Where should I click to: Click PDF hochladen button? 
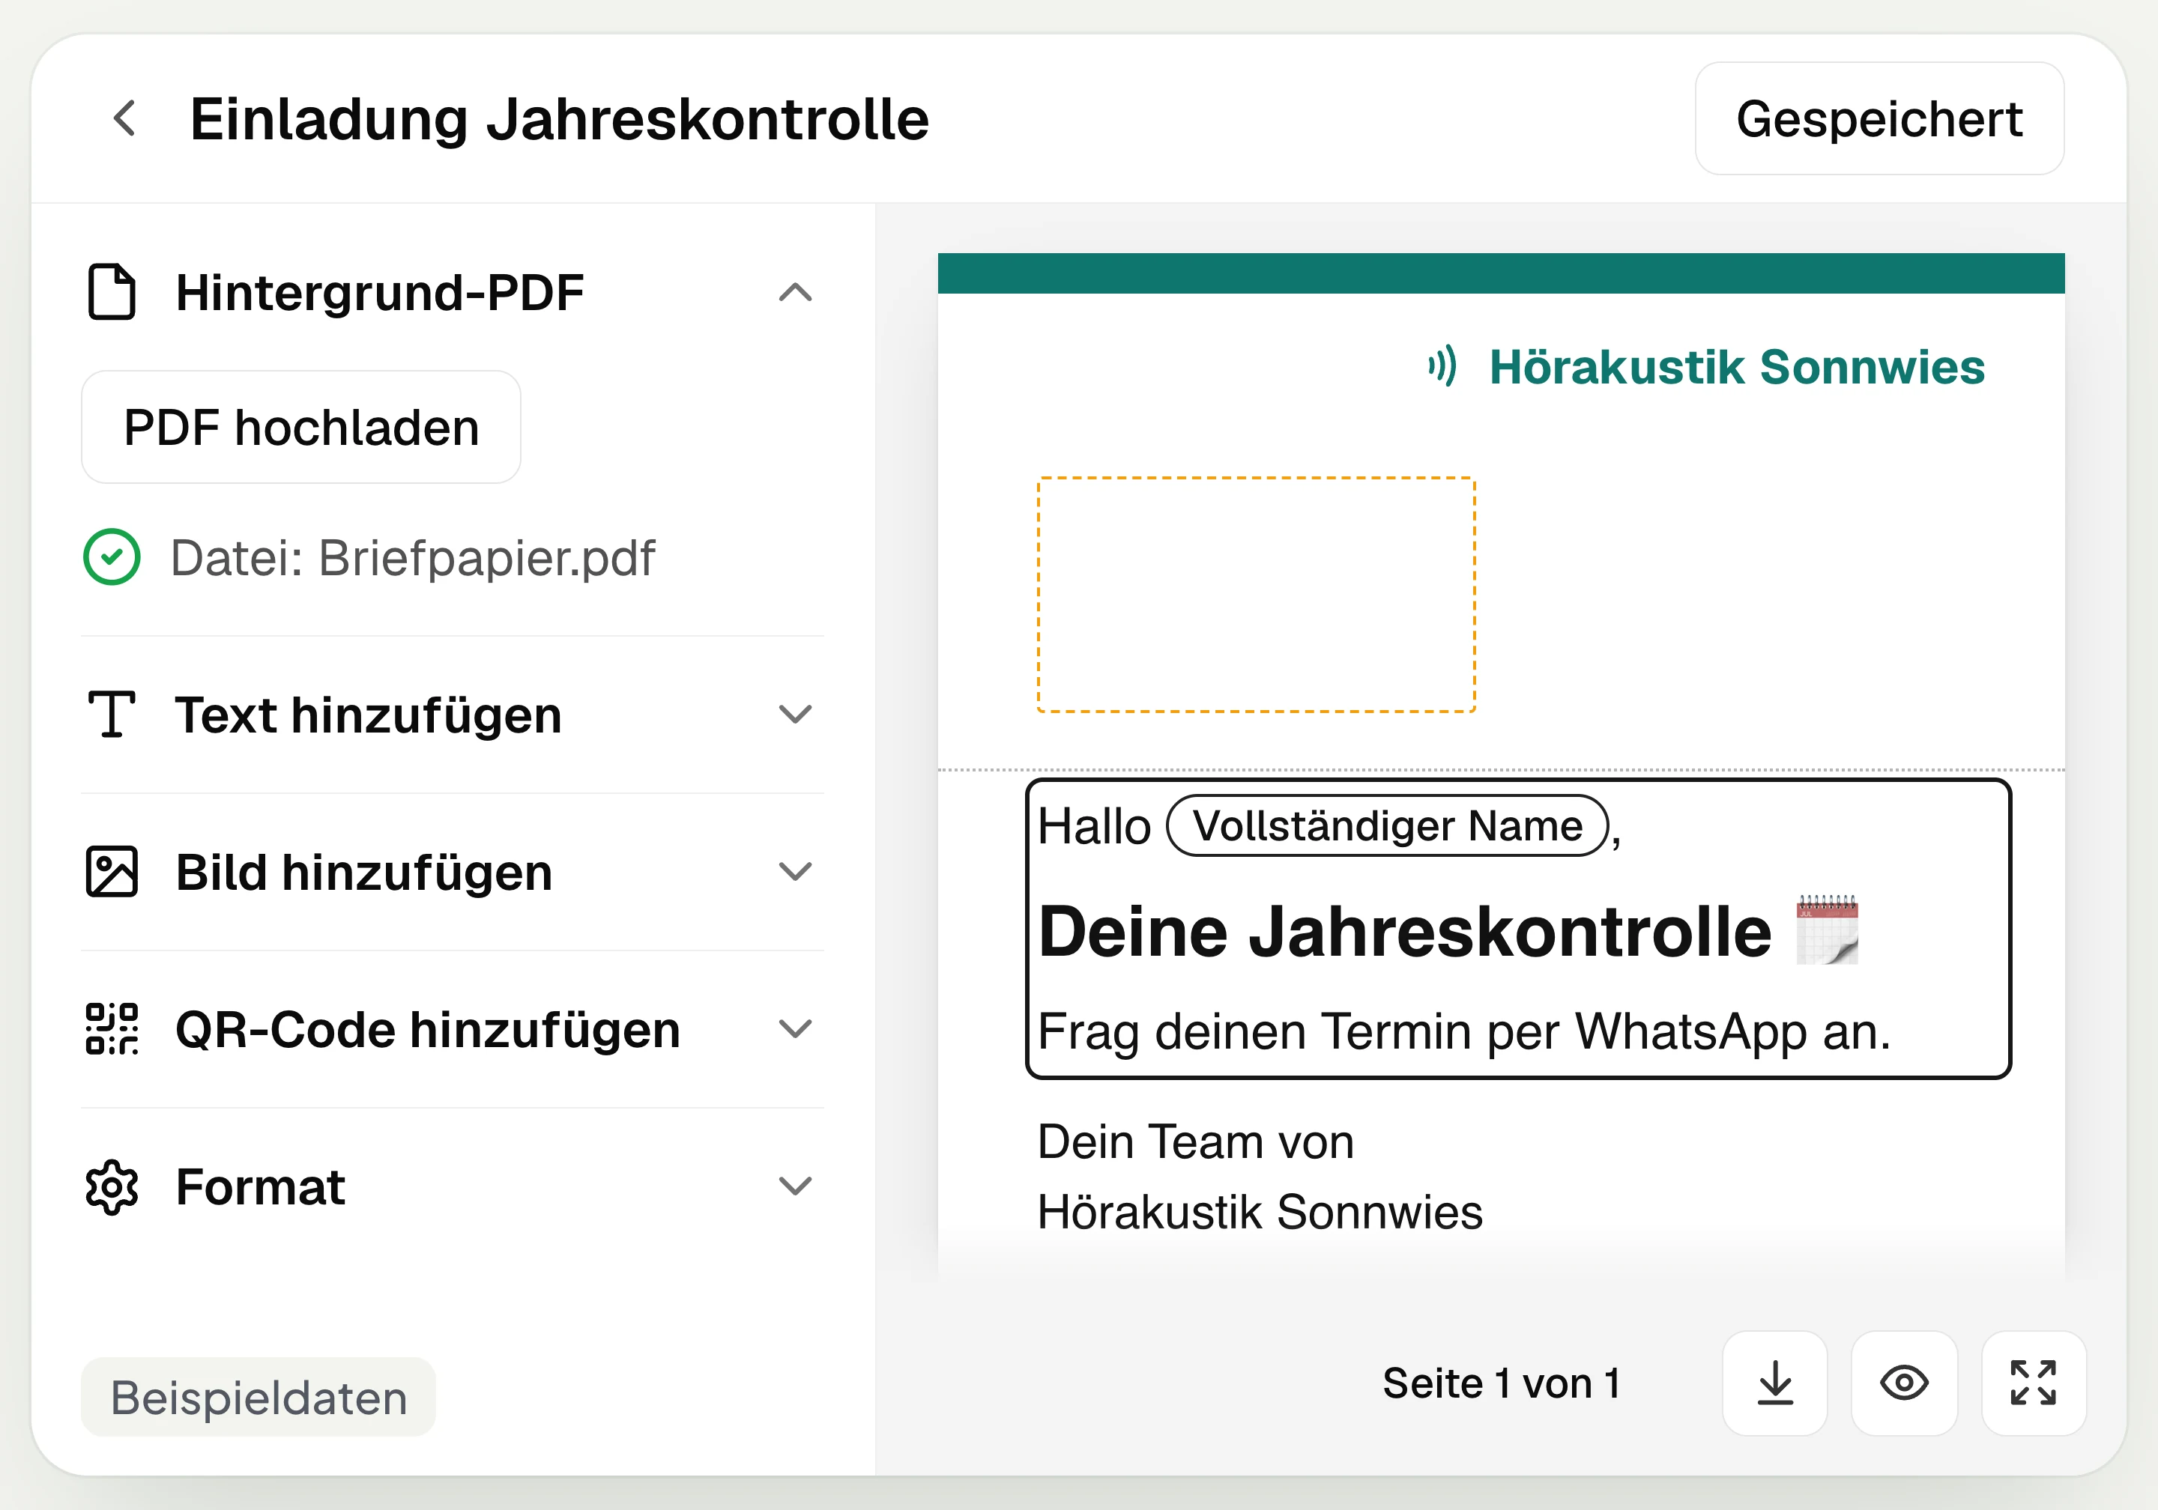(x=300, y=427)
